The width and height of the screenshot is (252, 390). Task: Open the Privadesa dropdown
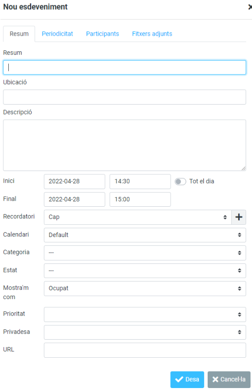pos(145,332)
